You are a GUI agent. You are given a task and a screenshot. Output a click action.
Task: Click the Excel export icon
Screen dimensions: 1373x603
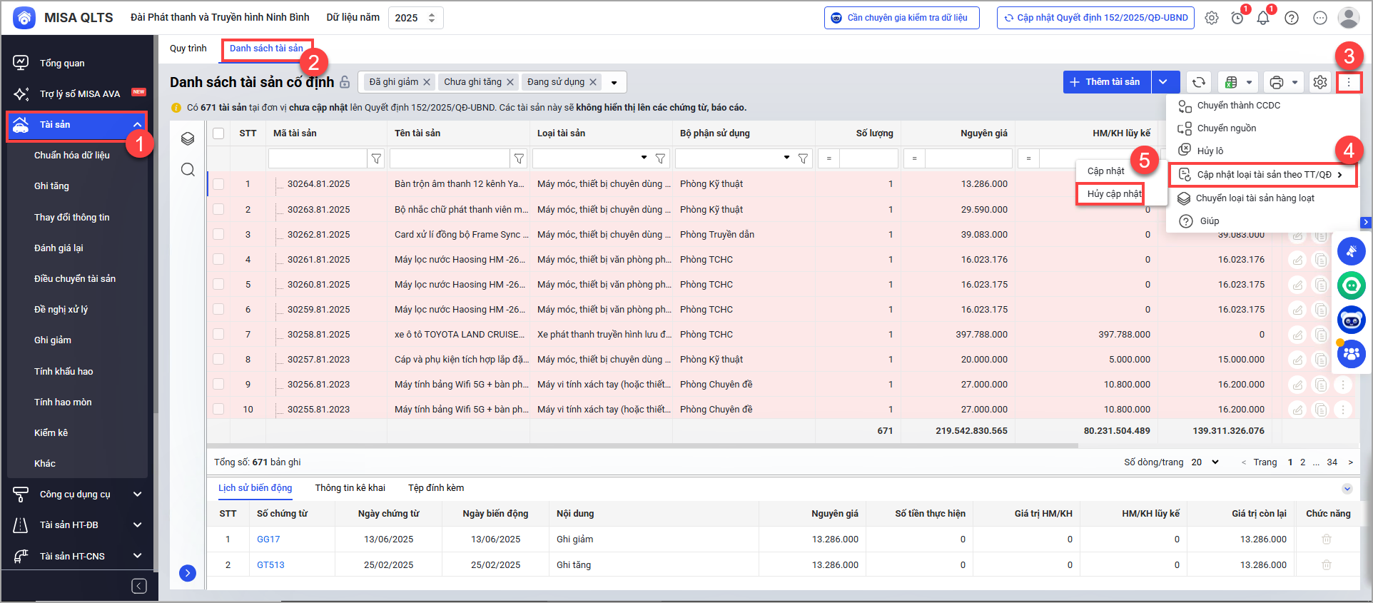pyautogui.click(x=1231, y=82)
